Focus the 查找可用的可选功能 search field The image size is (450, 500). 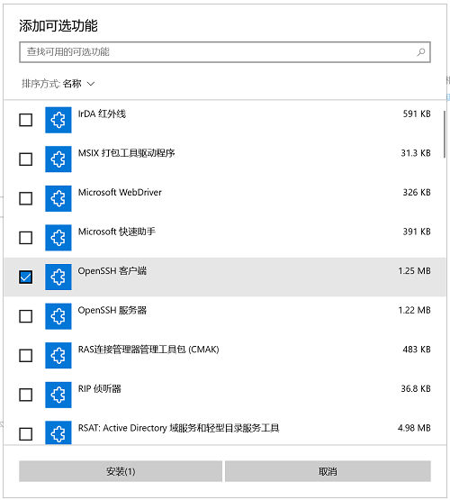click(x=225, y=52)
